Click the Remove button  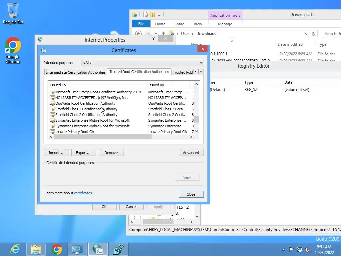(x=111, y=153)
